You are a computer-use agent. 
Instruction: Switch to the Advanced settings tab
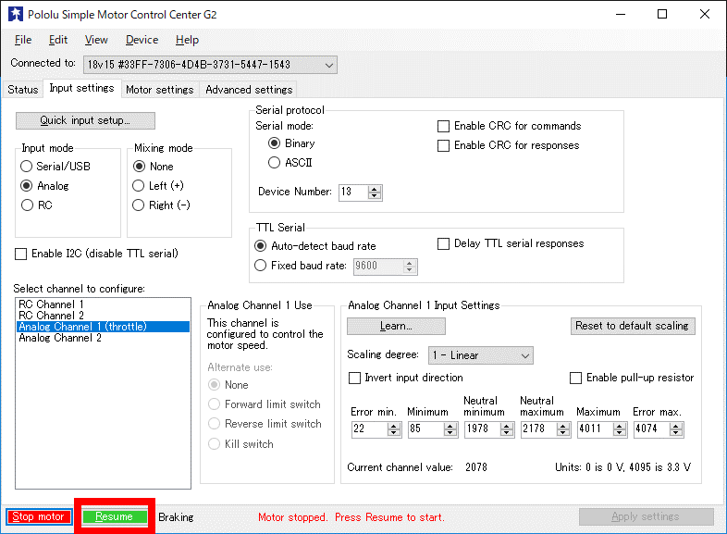pyautogui.click(x=249, y=90)
